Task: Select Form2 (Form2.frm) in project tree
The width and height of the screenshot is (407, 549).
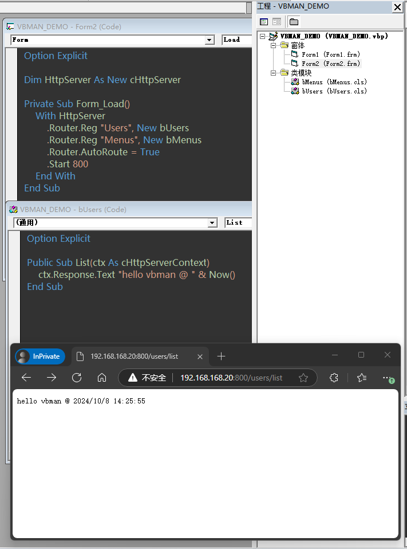Action: 331,64
